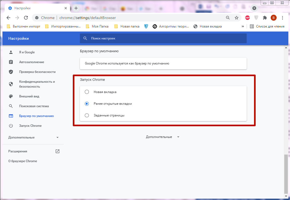Expand "Дополнительные" section in the sidebar
This screenshot has width=290, height=200.
click(34, 137)
